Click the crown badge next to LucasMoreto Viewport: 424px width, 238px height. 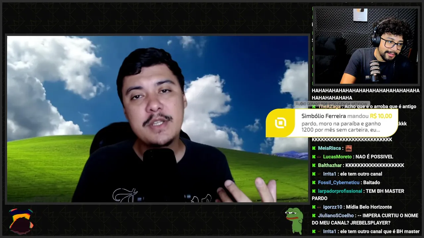(x=319, y=157)
